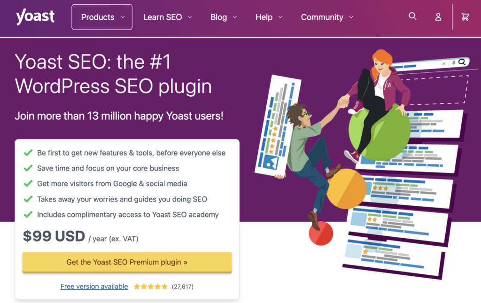Expand the chevron beside Community
481x303 pixels.
pos(351,17)
